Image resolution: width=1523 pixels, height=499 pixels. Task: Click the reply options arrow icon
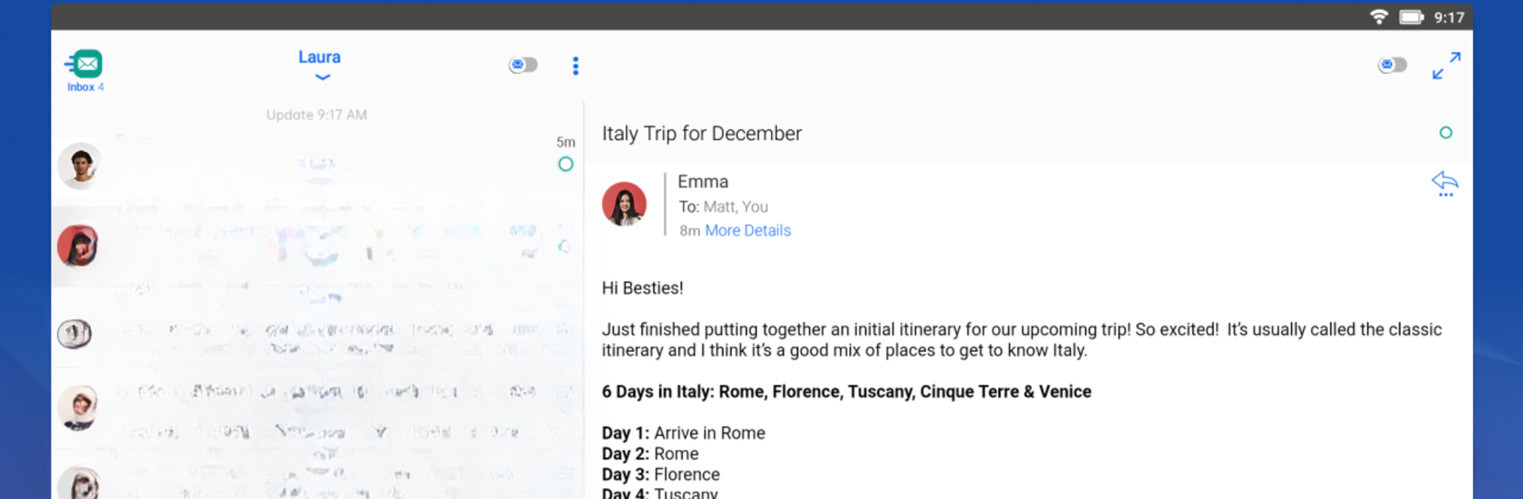pyautogui.click(x=1444, y=184)
